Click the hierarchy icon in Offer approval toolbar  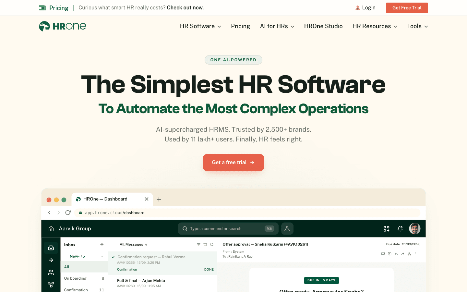(x=409, y=254)
